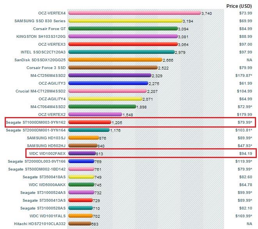258x229 pixels.
Task: Click the SanDisk SDSSDX120GG25 label
Action: click(x=41, y=60)
